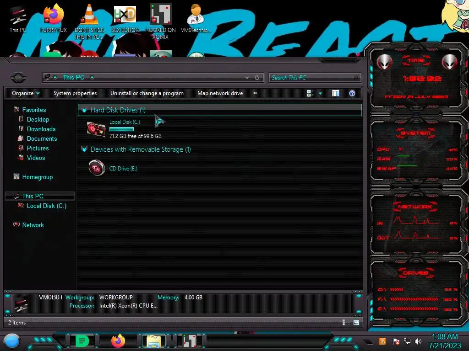Viewport: 469px width, 351px height.
Task: Open the Xonix taskbar button
Action: pyautogui.click(x=190, y=341)
